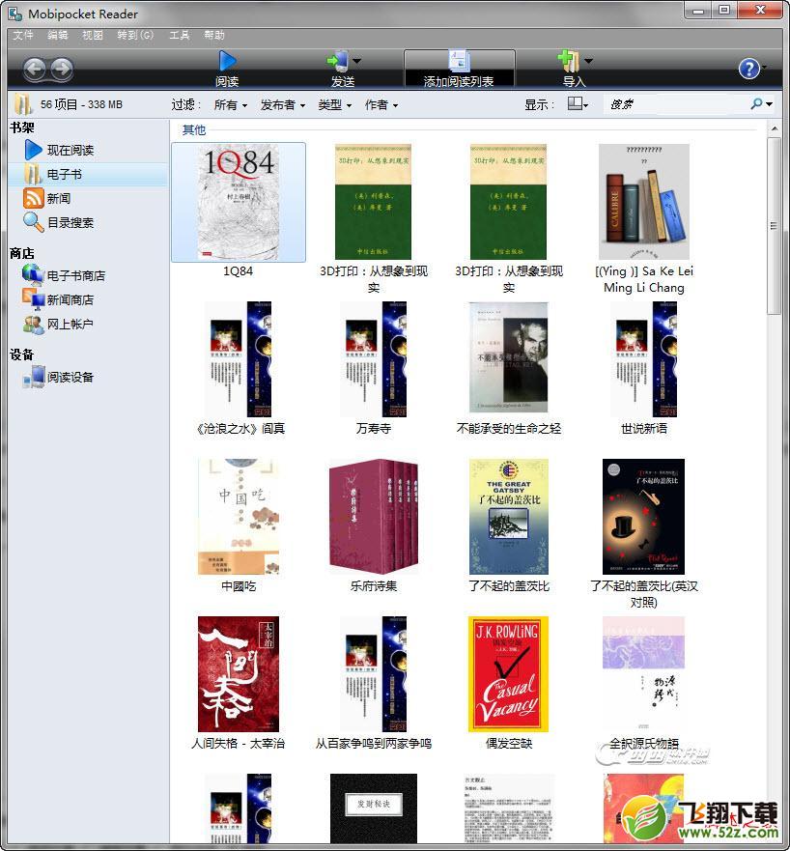The image size is (790, 851).
Task: Expand the 所有 filter dropdown
Action: point(231,104)
